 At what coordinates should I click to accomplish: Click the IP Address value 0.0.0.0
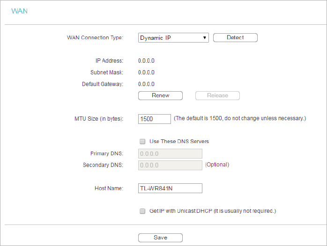point(146,61)
